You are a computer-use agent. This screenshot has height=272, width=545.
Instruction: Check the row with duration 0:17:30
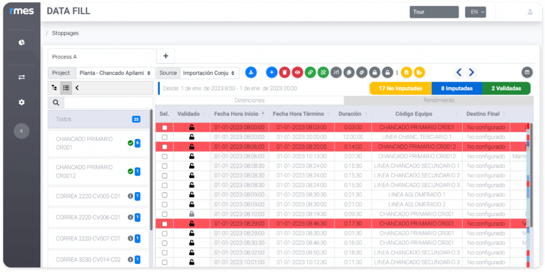pos(165,224)
